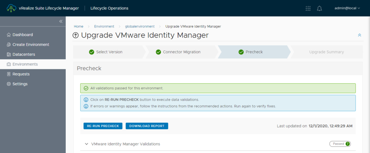The width and height of the screenshot is (370, 153).
Task: Collapse the VMware Identity Manager Validations section
Action: pos(86,144)
